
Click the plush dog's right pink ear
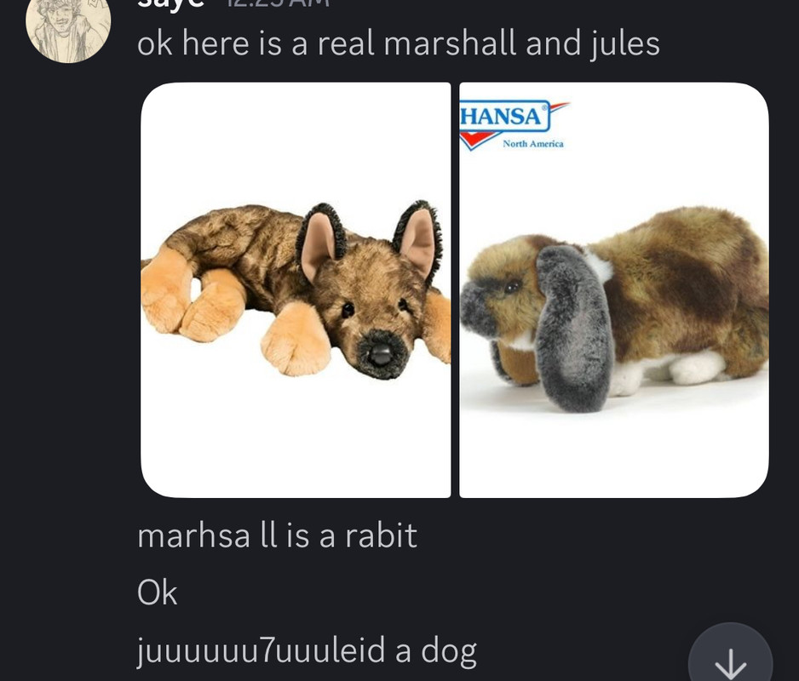[418, 240]
